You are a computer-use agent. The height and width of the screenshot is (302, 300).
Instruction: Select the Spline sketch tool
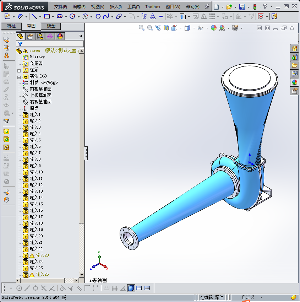[106, 17]
